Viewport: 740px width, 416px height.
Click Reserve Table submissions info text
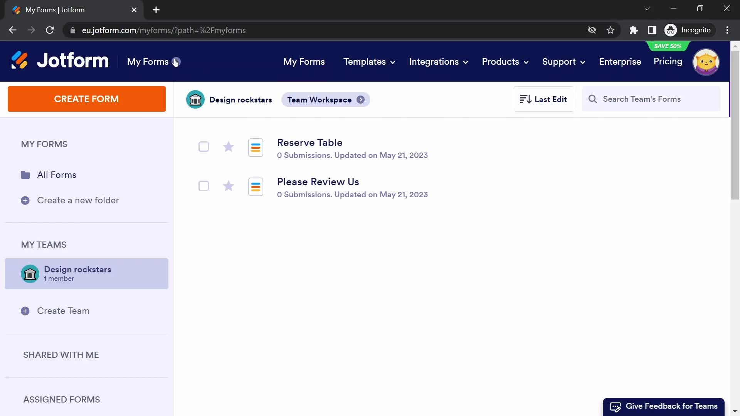tap(352, 155)
